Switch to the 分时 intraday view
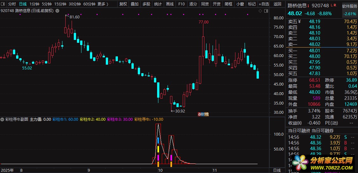 (12, 4)
